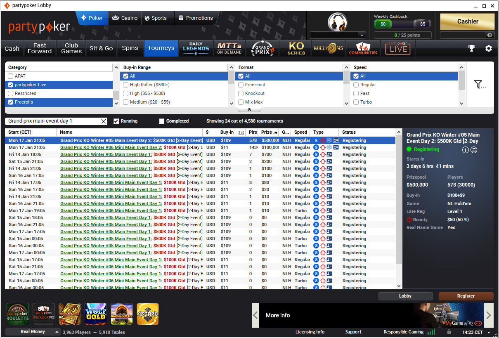This screenshot has width=499, height=338.
Task: Switch to the Sit & Go tab
Action: [x=101, y=48]
